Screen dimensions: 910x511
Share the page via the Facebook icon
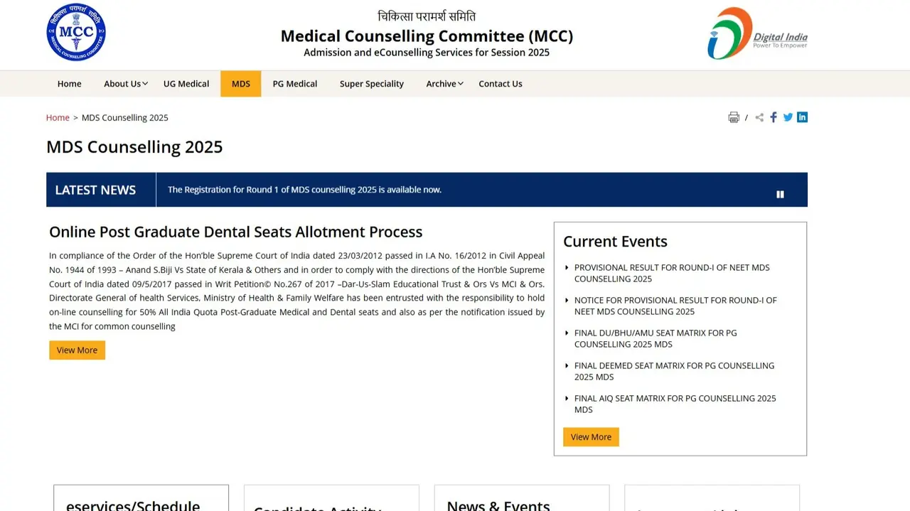click(x=773, y=117)
